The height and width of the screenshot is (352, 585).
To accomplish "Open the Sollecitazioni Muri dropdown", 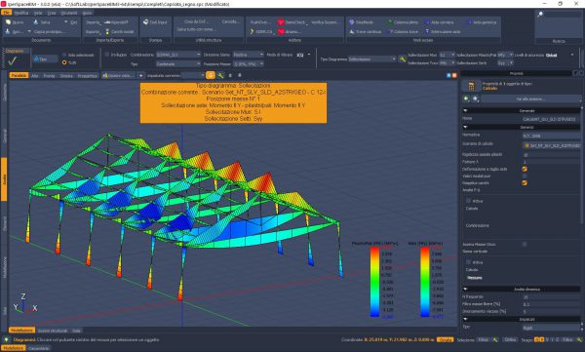I will coord(447,55).
